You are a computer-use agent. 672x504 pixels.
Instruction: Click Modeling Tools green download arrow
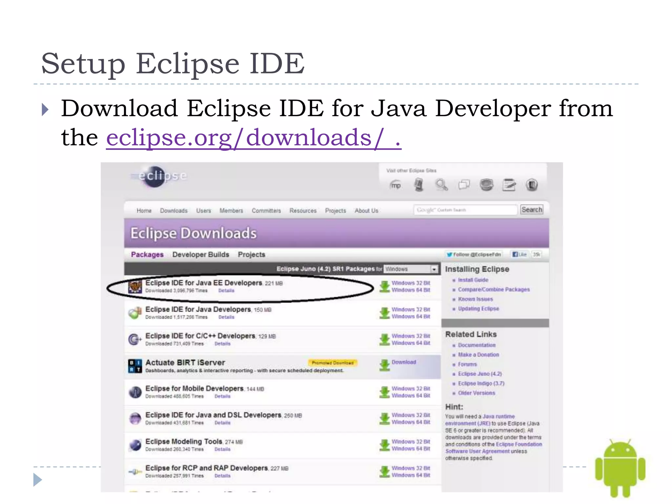pos(385,445)
